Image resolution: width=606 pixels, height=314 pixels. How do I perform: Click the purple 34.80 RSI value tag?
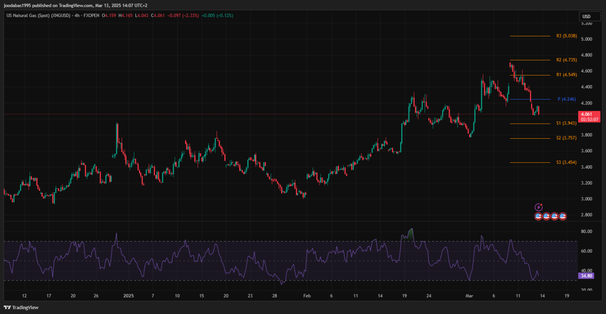pos(586,276)
